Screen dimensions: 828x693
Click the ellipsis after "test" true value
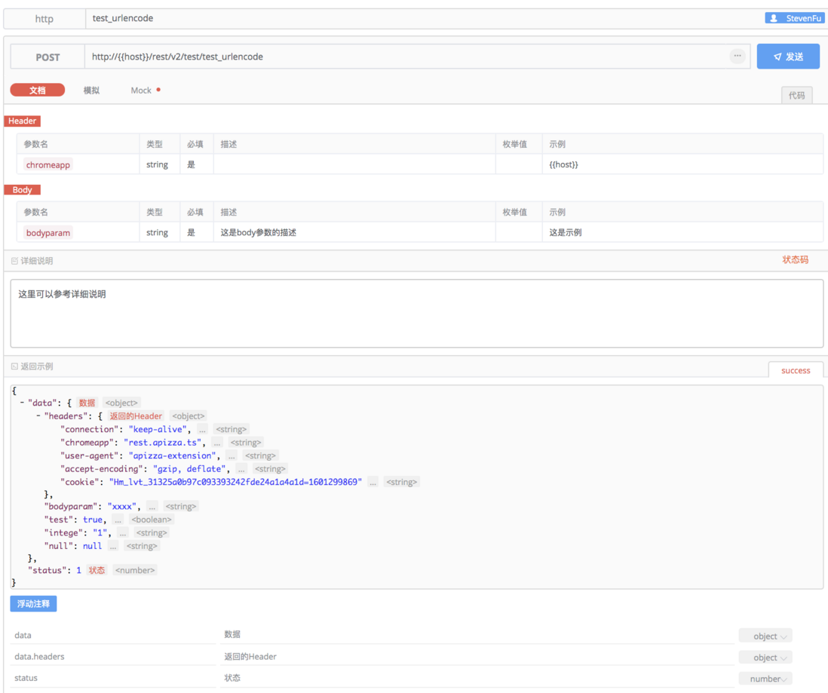pos(118,520)
